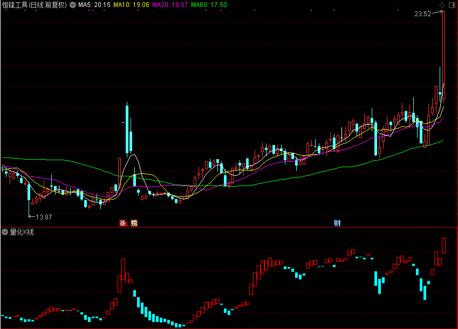This screenshot has width=458, height=329.
Task: Click the 量化K线 indicator name
Action: coord(22,232)
